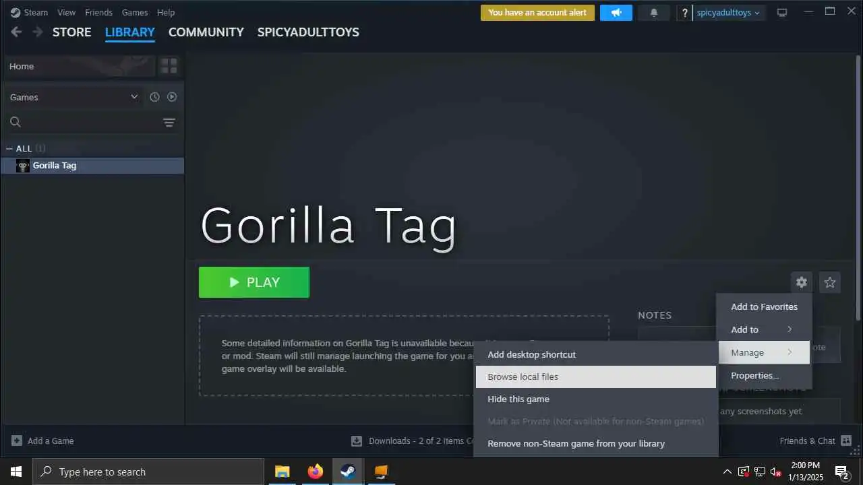Choose Hide this game
This screenshot has height=485, width=863.
click(x=596, y=399)
